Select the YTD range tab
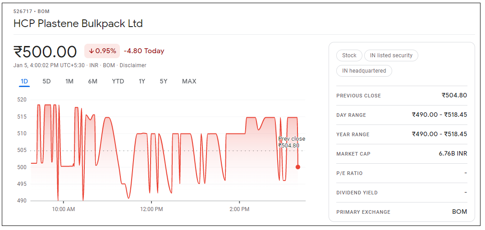 click(118, 82)
